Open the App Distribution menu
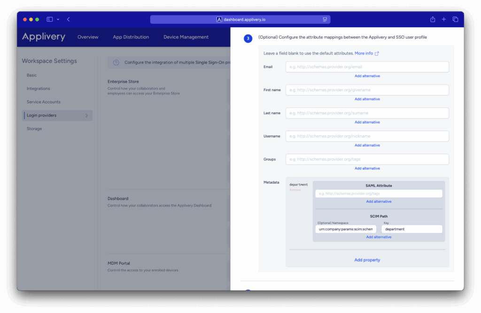Viewport: 481px width, 313px height. pyautogui.click(x=131, y=37)
